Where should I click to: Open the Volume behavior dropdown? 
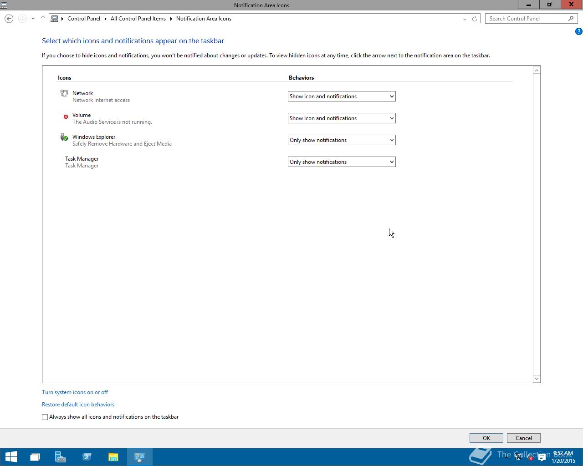(342, 118)
